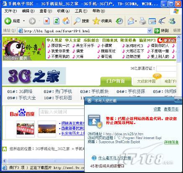The image size is (183, 173).
Task: Click the shield icon in the Trojan alert title
Action: pos(89,101)
